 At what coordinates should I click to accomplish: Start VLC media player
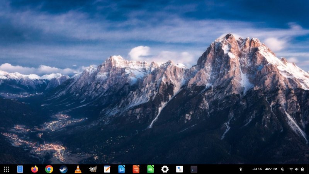(78, 169)
